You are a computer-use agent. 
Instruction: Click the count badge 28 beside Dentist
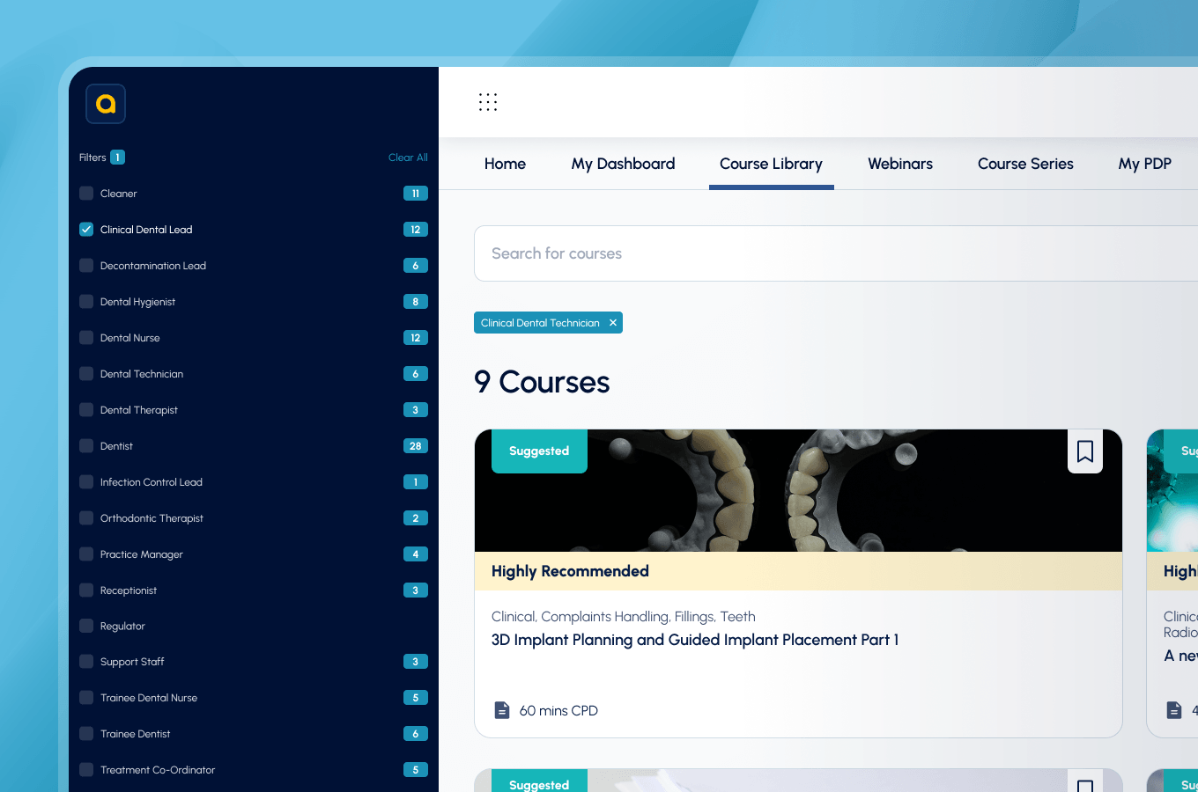pyautogui.click(x=416, y=446)
